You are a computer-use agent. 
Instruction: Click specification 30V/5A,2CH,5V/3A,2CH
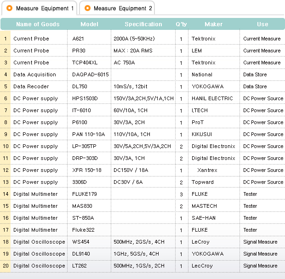click(x=142, y=146)
